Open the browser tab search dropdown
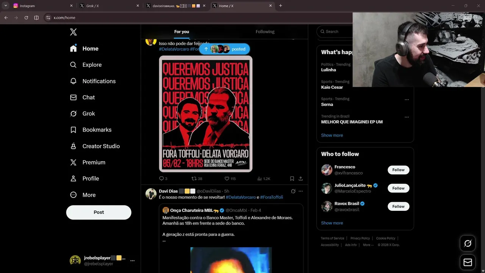This screenshot has height=273, width=485. coord(6,6)
